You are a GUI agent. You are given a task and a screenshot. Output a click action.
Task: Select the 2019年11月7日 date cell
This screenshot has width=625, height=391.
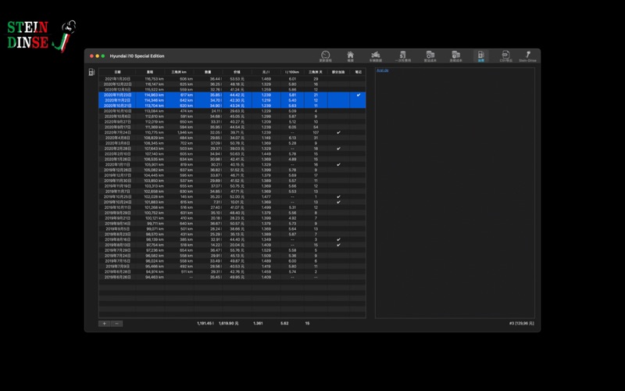pos(118,191)
